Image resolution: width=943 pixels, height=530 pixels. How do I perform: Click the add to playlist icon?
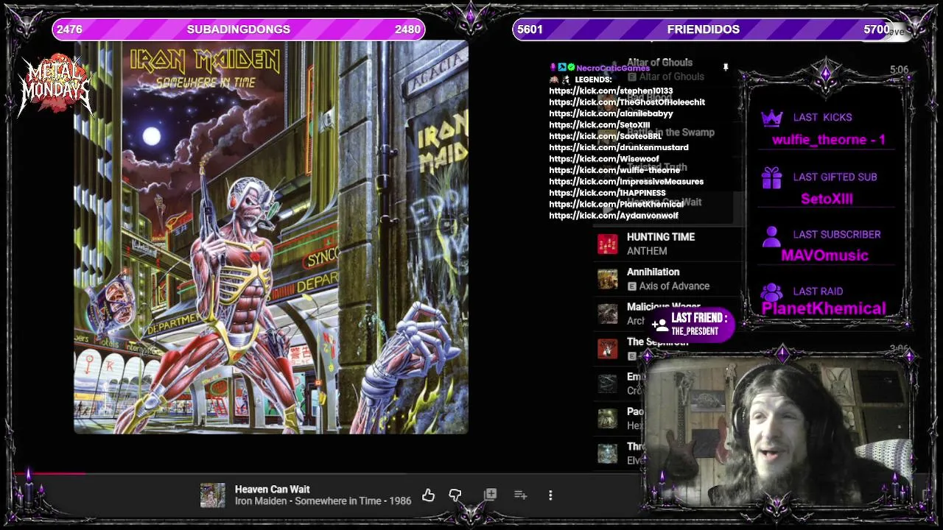click(520, 495)
